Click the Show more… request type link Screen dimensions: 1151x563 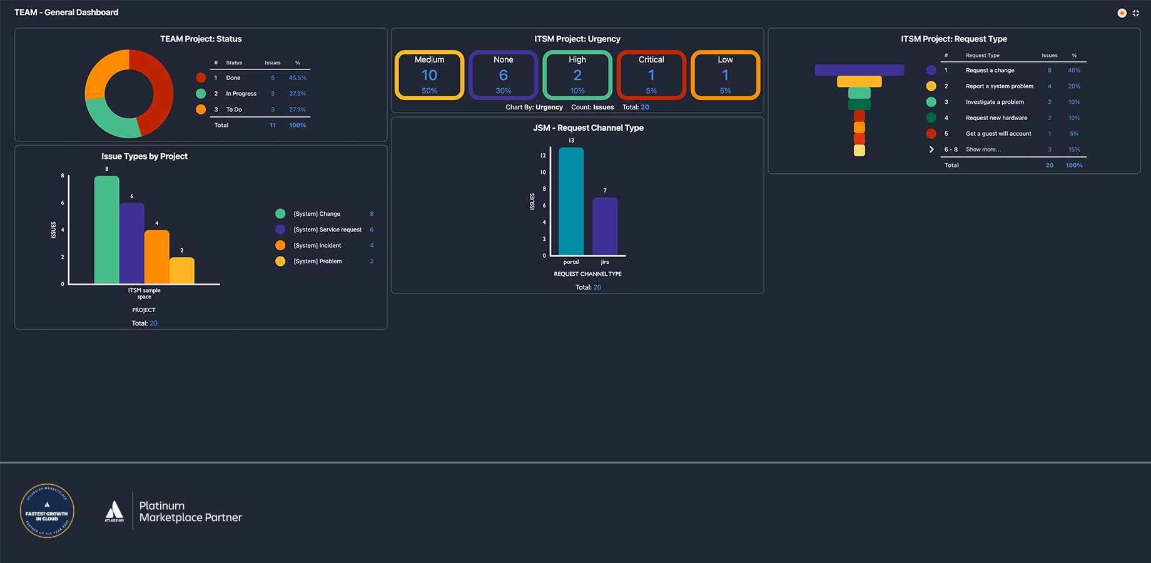(983, 150)
